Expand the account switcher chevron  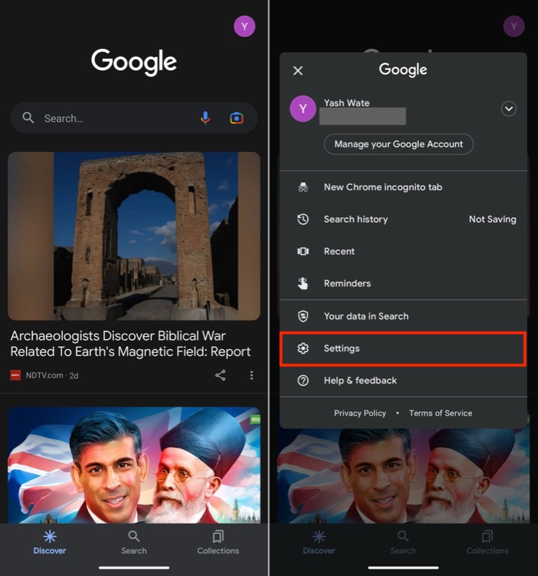[x=509, y=109]
